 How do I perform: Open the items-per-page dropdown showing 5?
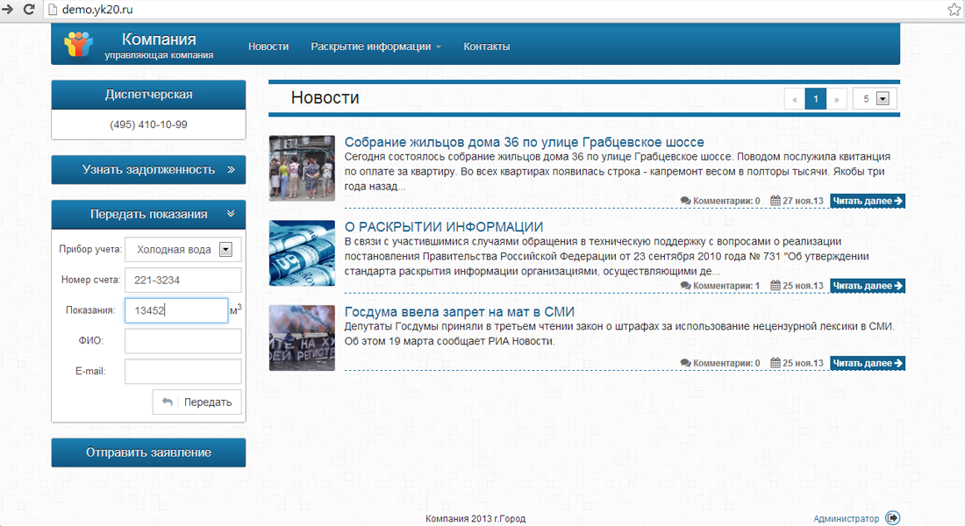pos(883,99)
